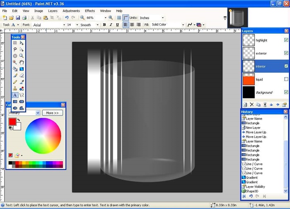The width and height of the screenshot is (290, 209).
Task: Select the Pencil tool
Action: 15,82
